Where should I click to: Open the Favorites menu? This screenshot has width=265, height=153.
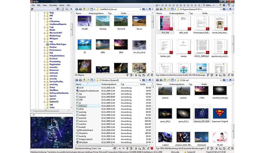53,5
